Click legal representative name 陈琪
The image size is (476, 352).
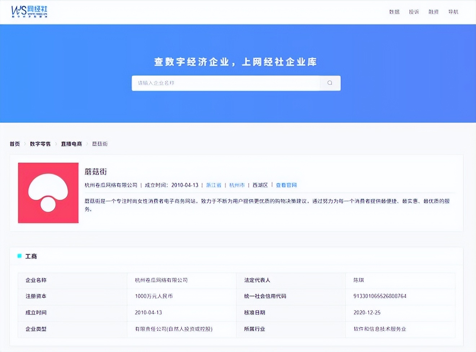point(358,280)
